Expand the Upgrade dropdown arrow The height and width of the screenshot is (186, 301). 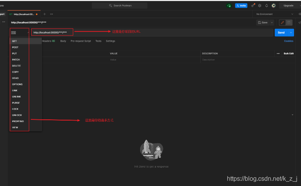coord(300,5)
